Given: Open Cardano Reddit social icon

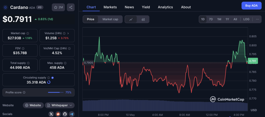Looking at the screenshot, I should click(x=58, y=114).
